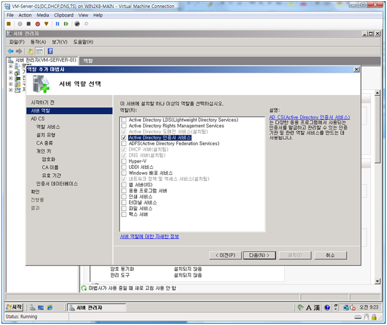This screenshot has height=325, width=387.
Task: Check the 팩스 서버 checkbox
Action: coord(124,215)
